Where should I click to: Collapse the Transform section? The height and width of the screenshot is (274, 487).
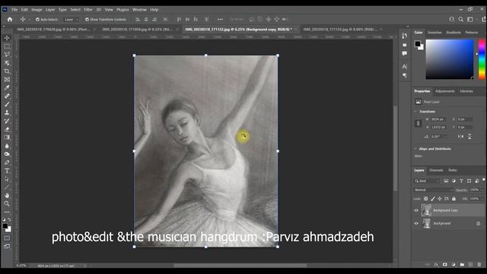(415, 112)
